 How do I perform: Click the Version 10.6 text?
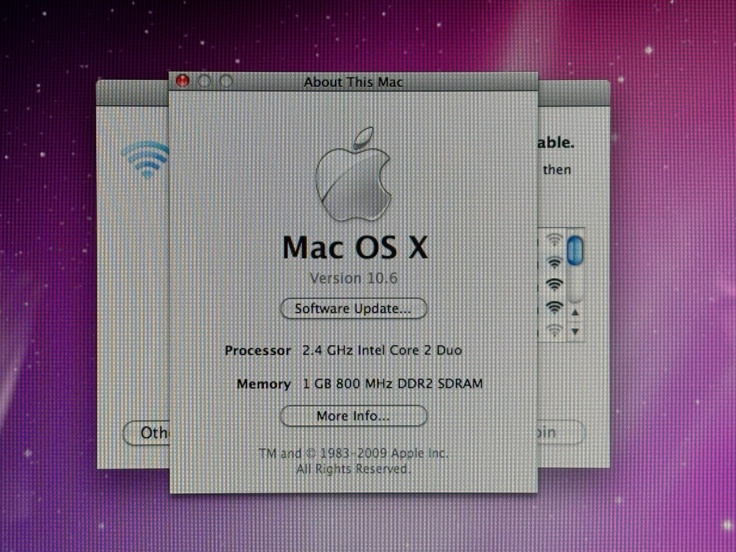coord(353,278)
